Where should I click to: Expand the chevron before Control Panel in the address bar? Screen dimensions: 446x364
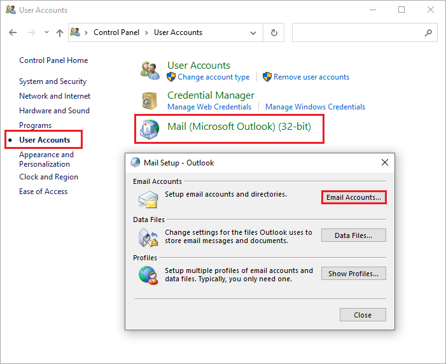86,32
